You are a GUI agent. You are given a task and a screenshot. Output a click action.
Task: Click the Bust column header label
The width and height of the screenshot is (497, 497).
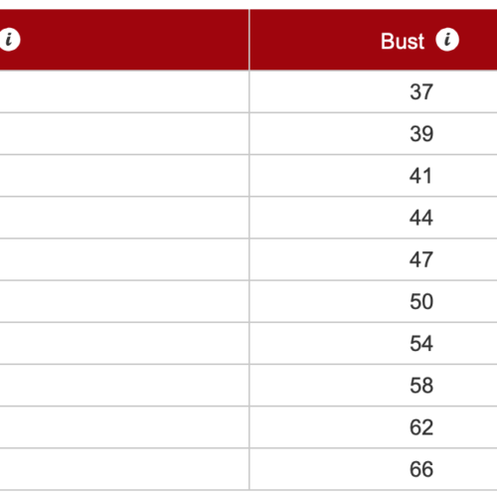[403, 42]
